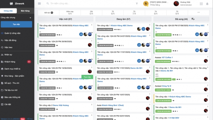213x120 pixels.
Task: Click the Việc đã đóng sidebar icon
Action: [2, 40]
